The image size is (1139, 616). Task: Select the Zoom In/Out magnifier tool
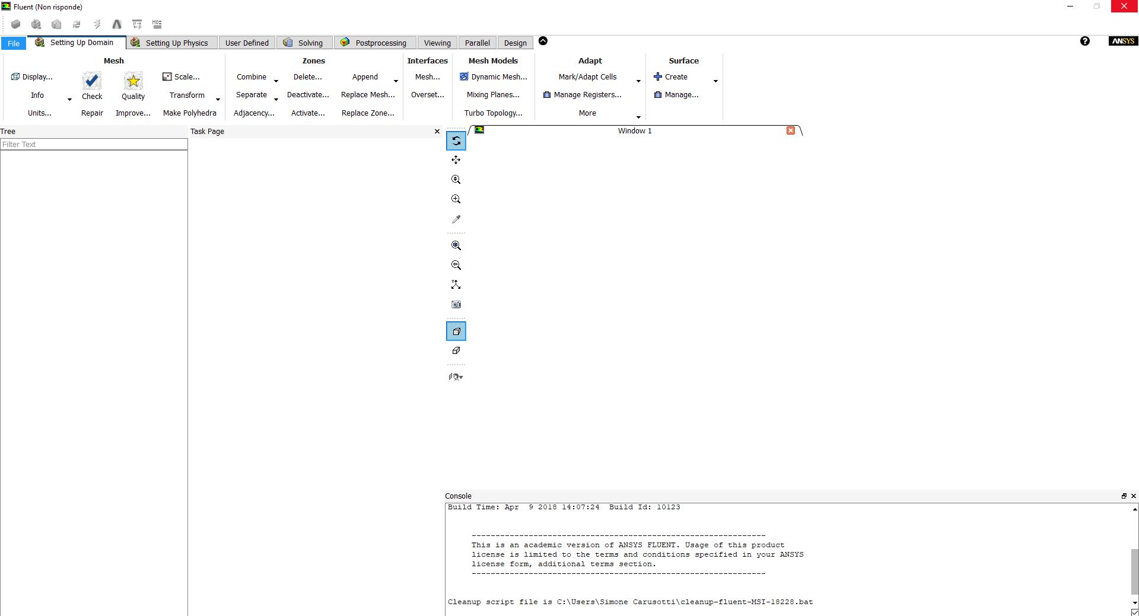pos(456,180)
